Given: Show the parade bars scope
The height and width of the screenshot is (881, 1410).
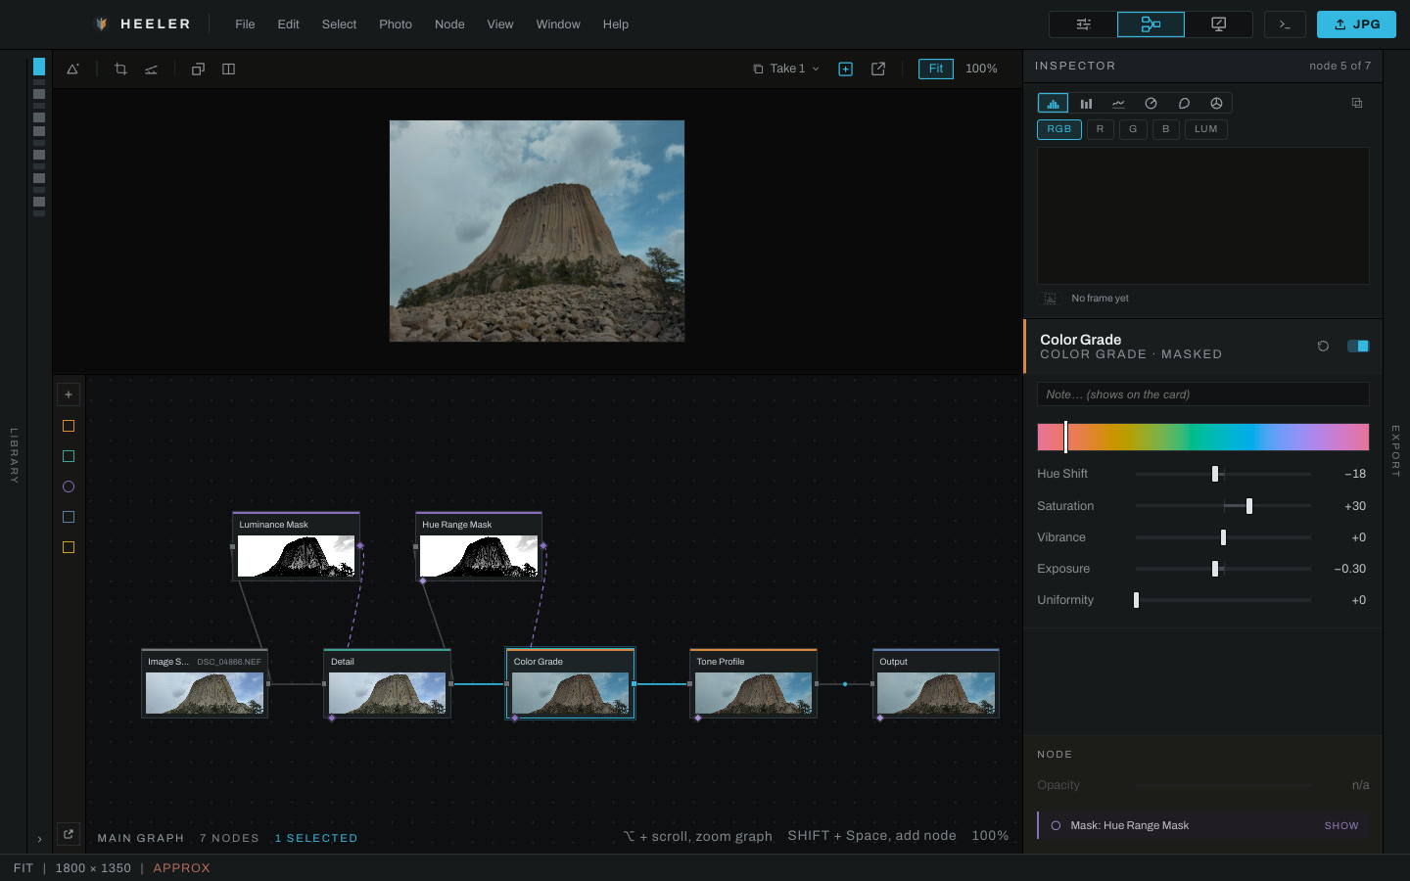Looking at the screenshot, I should tap(1086, 103).
